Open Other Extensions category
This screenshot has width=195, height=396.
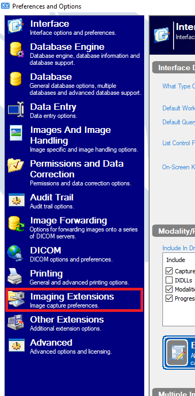pos(74,323)
